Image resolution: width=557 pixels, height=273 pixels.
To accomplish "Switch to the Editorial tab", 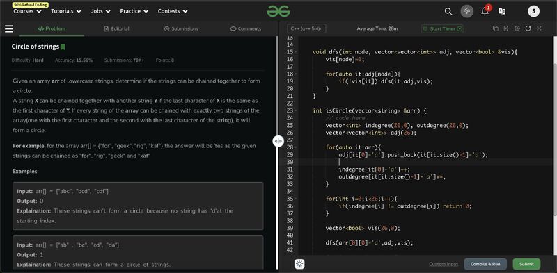I will coord(116,28).
